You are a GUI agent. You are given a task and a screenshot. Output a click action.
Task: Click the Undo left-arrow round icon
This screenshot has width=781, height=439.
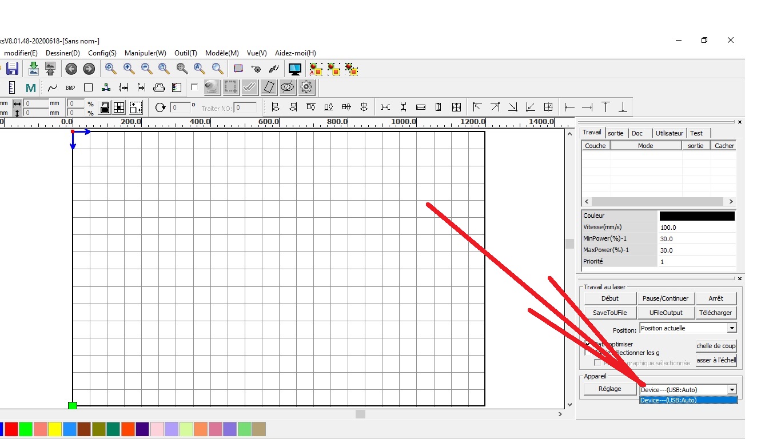coord(71,69)
